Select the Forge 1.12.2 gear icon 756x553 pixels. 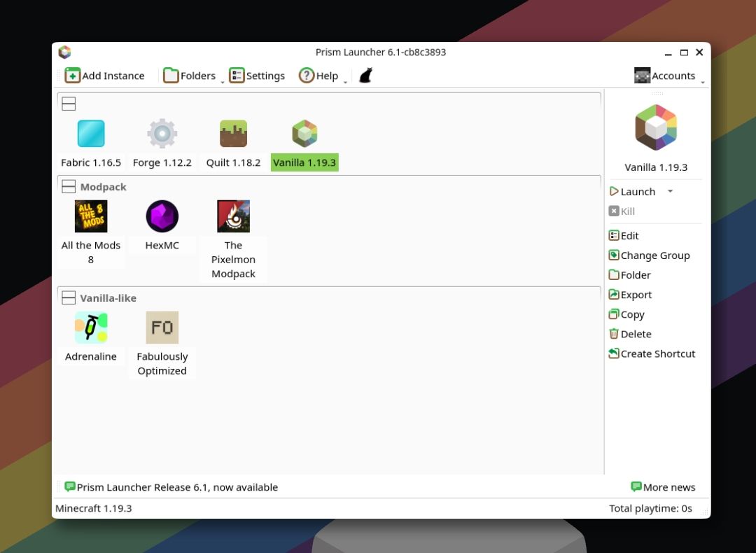pos(162,134)
